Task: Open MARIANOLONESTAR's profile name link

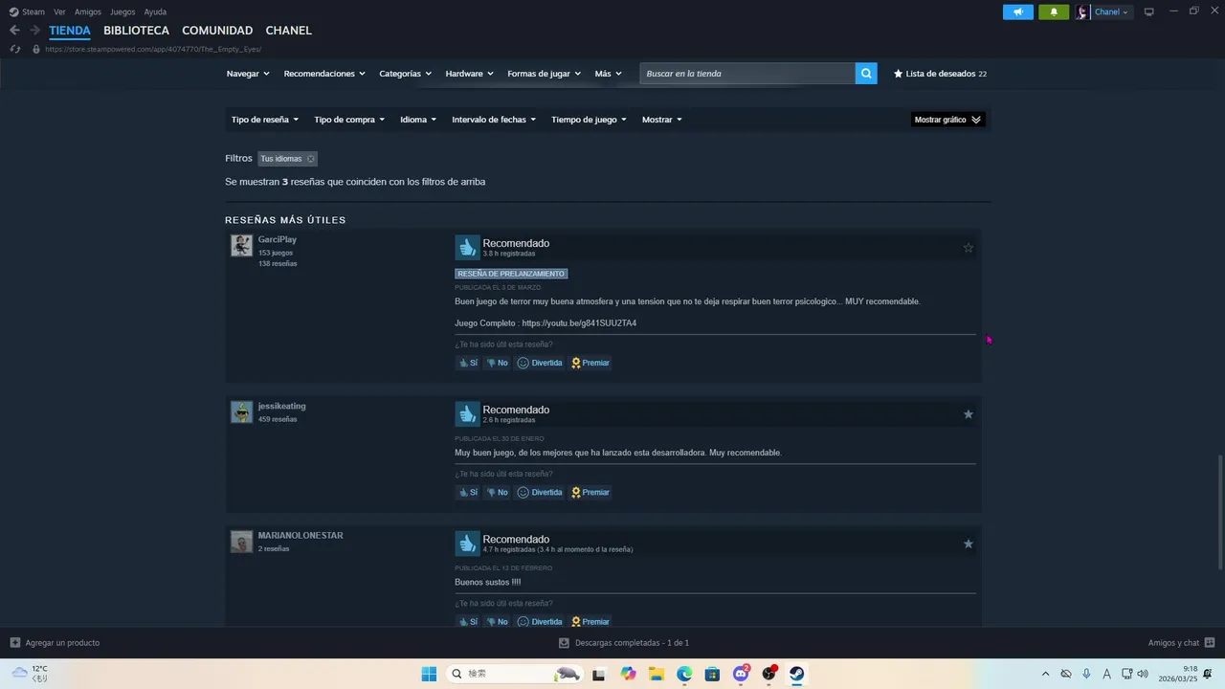Action: pos(301,536)
